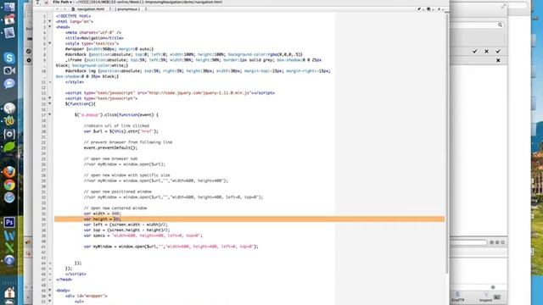This screenshot has height=305, width=543.
Task: Launch Photoshop from the dock
Action: pos(9,222)
